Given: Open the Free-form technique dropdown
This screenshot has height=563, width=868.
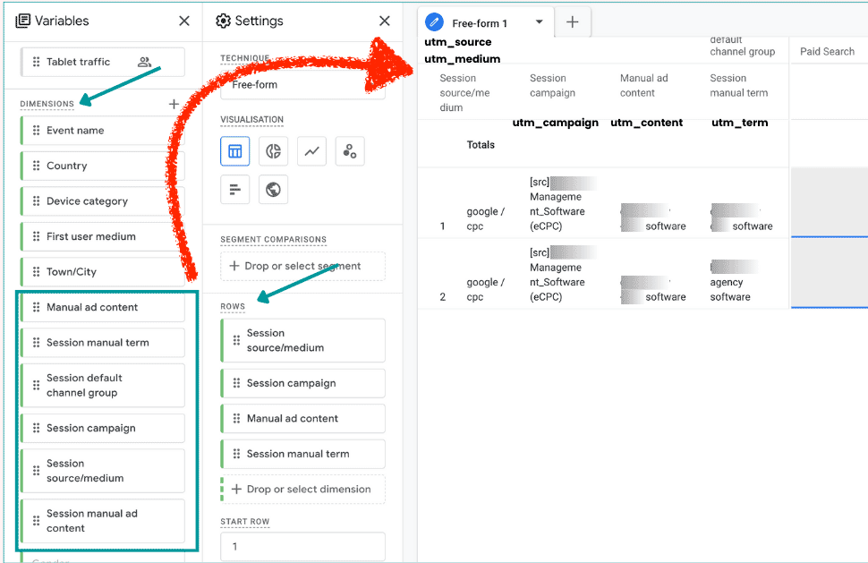Looking at the screenshot, I should click(302, 85).
